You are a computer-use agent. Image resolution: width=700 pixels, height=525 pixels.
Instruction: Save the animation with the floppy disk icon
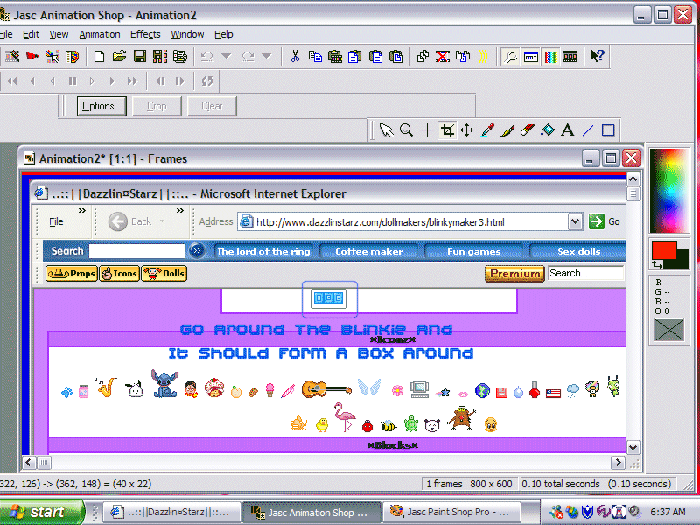[140, 56]
